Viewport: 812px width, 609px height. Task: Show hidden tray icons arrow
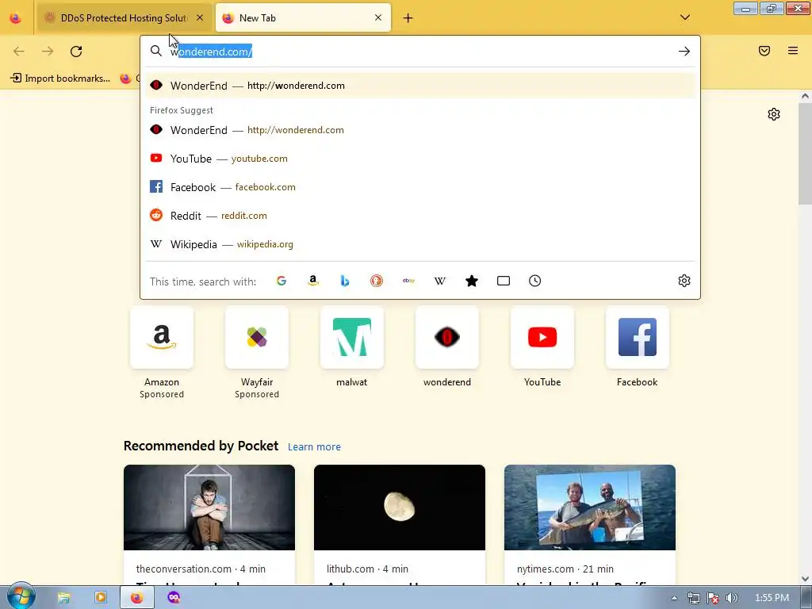click(x=674, y=598)
